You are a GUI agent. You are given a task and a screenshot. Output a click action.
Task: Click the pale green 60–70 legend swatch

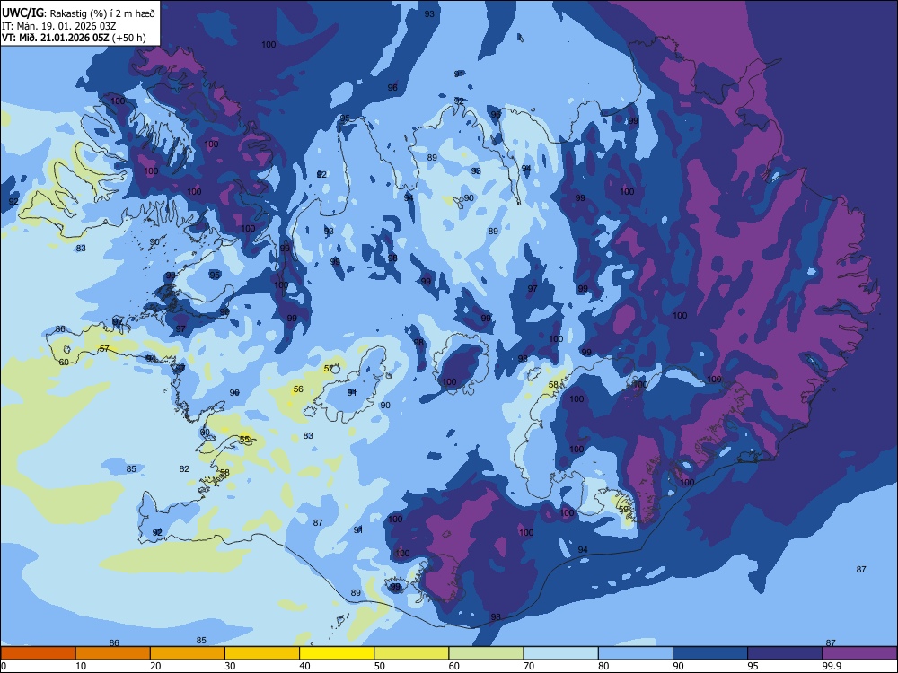pyautogui.click(x=486, y=653)
